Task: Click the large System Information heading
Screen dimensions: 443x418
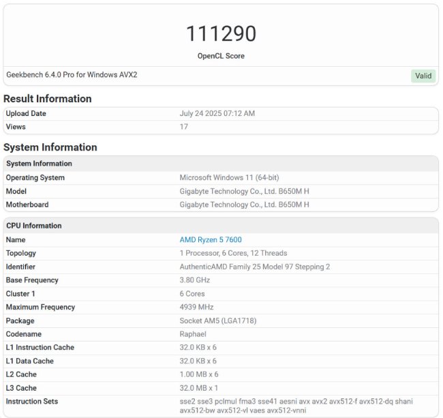Action: click(50, 147)
